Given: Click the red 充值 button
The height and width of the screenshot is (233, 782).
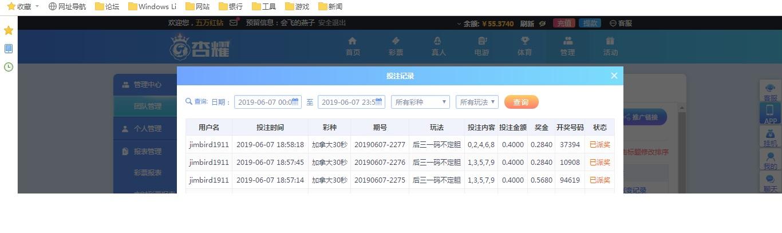Looking at the screenshot, I should coord(564,23).
